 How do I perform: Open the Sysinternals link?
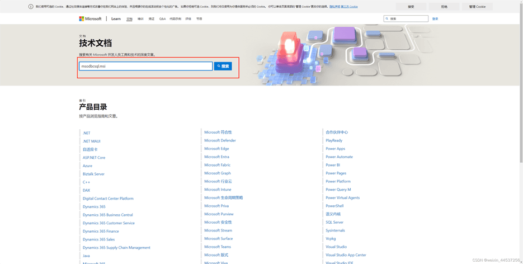coord(335,230)
